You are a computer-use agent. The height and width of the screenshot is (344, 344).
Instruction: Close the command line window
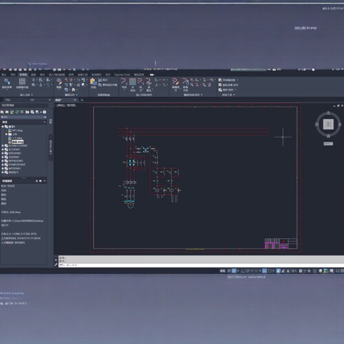56,260
